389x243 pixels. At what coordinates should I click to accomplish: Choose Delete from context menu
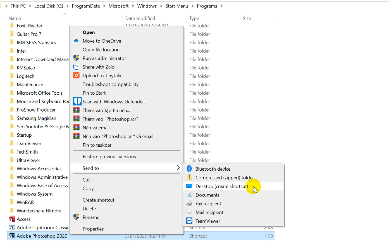89,208
